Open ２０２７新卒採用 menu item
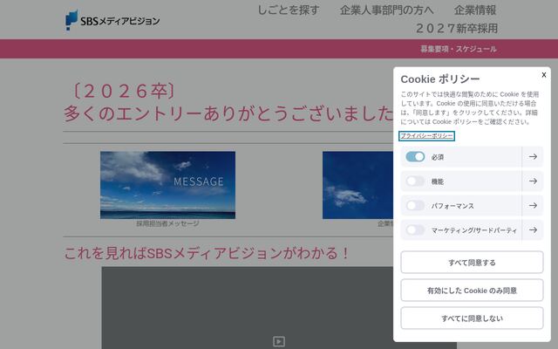This screenshot has height=349, width=558. pos(457,28)
